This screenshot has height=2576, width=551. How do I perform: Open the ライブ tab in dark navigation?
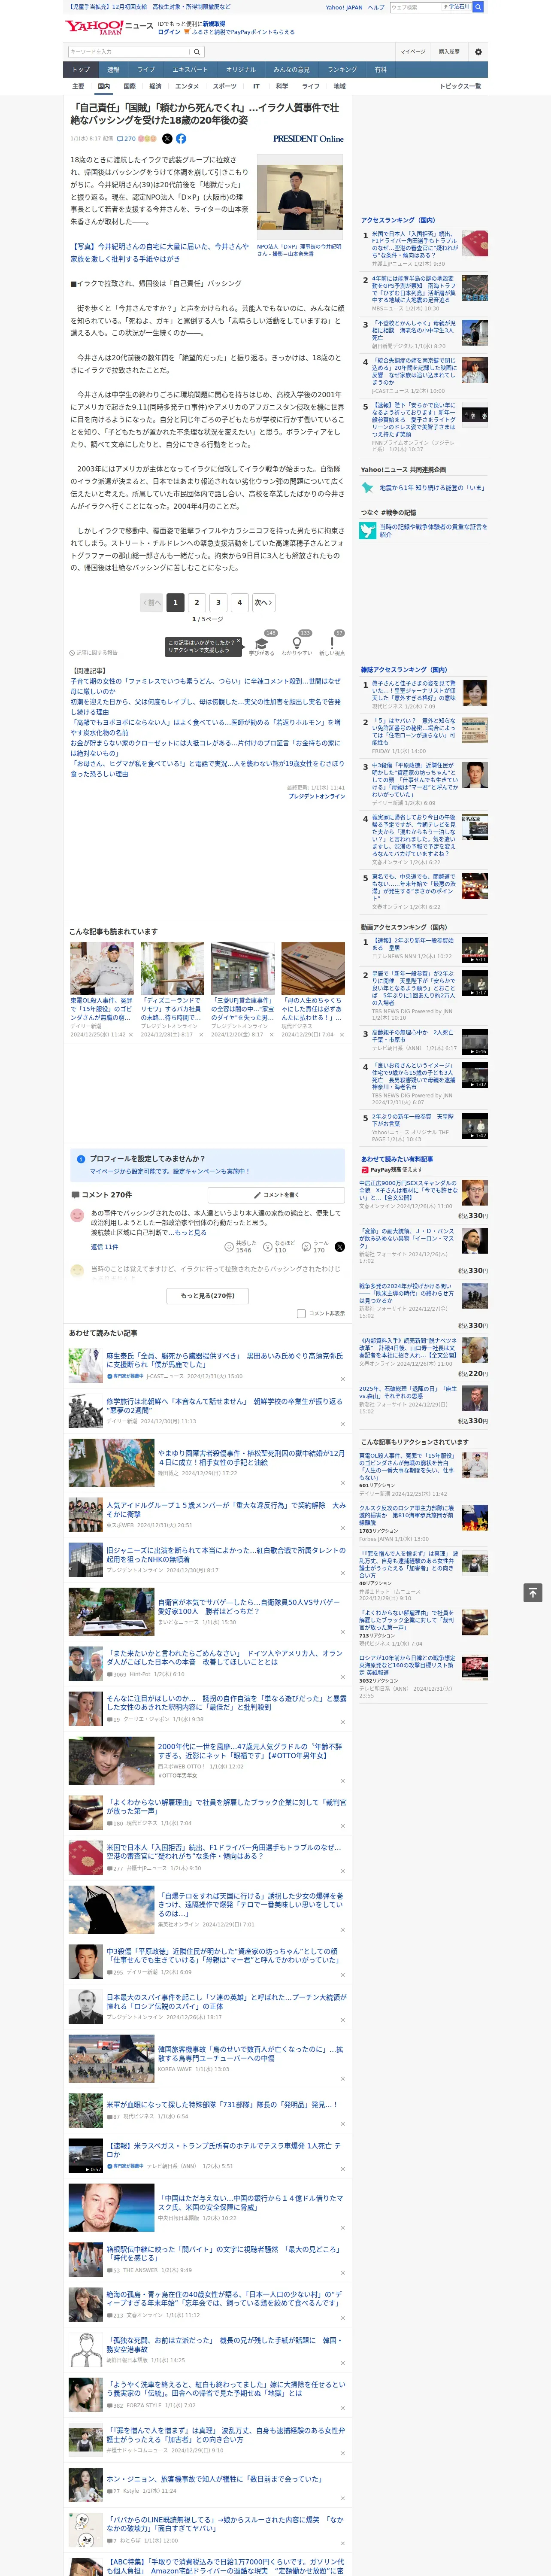pyautogui.click(x=146, y=70)
